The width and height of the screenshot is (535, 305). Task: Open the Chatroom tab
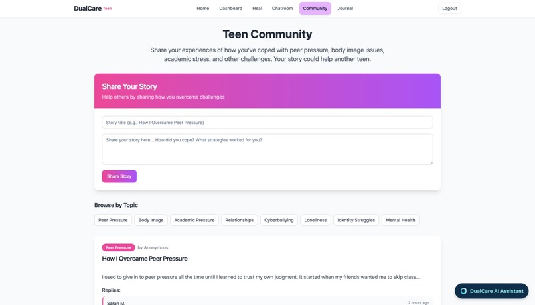pyautogui.click(x=282, y=8)
